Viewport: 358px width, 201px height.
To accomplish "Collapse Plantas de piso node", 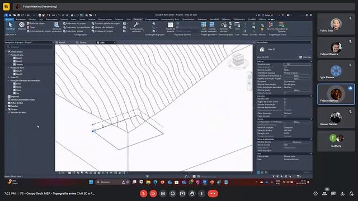I will [x=8, y=55].
